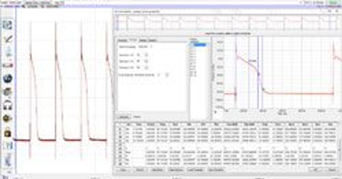Image resolution: width=342 pixels, height=179 pixels.
Task: Switch to the second tab of the analysis dialog
Action: (134, 39)
